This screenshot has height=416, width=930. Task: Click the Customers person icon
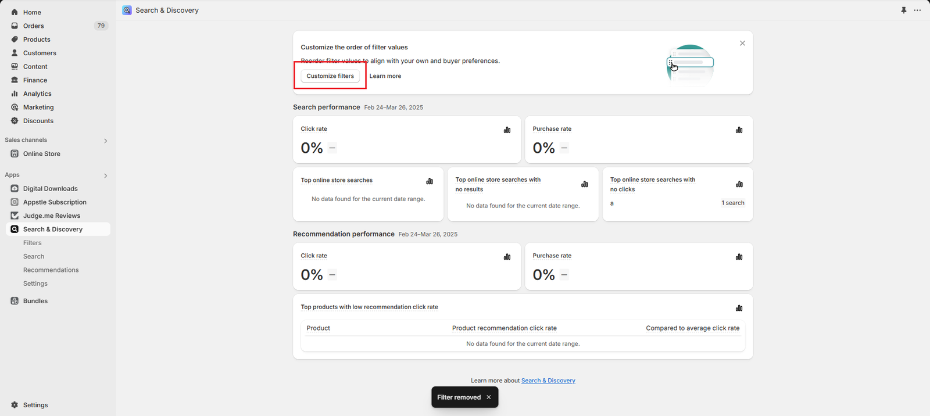[15, 53]
